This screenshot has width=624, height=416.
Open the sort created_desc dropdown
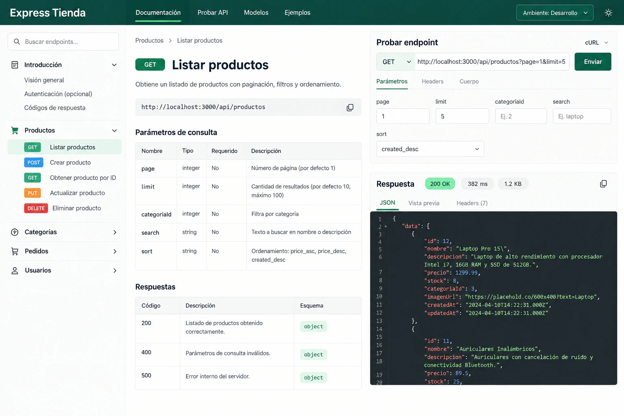coord(430,149)
